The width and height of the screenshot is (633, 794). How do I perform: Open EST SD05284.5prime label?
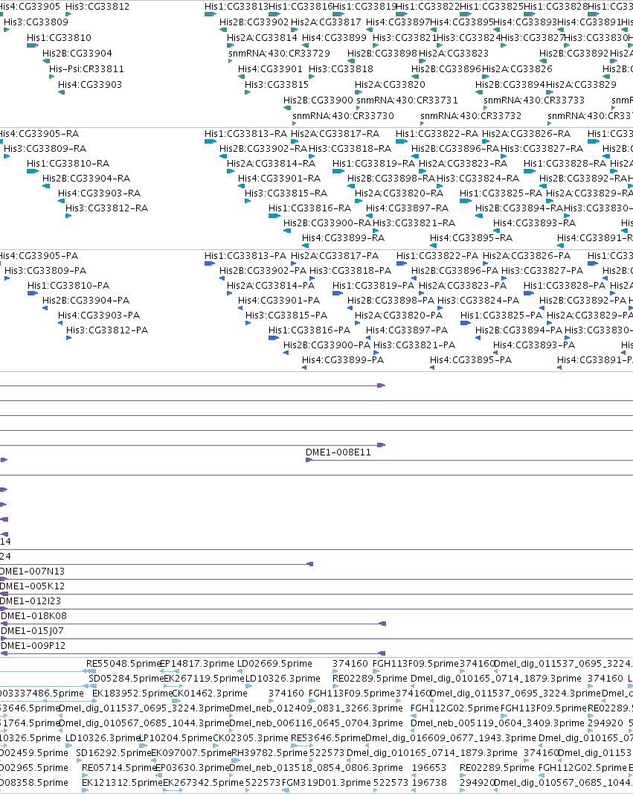tap(126, 678)
